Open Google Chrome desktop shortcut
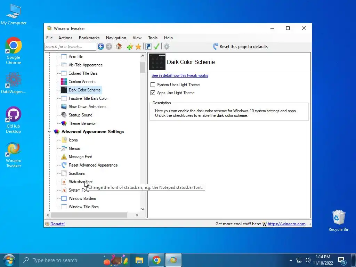The image size is (356, 267). pyautogui.click(x=14, y=51)
